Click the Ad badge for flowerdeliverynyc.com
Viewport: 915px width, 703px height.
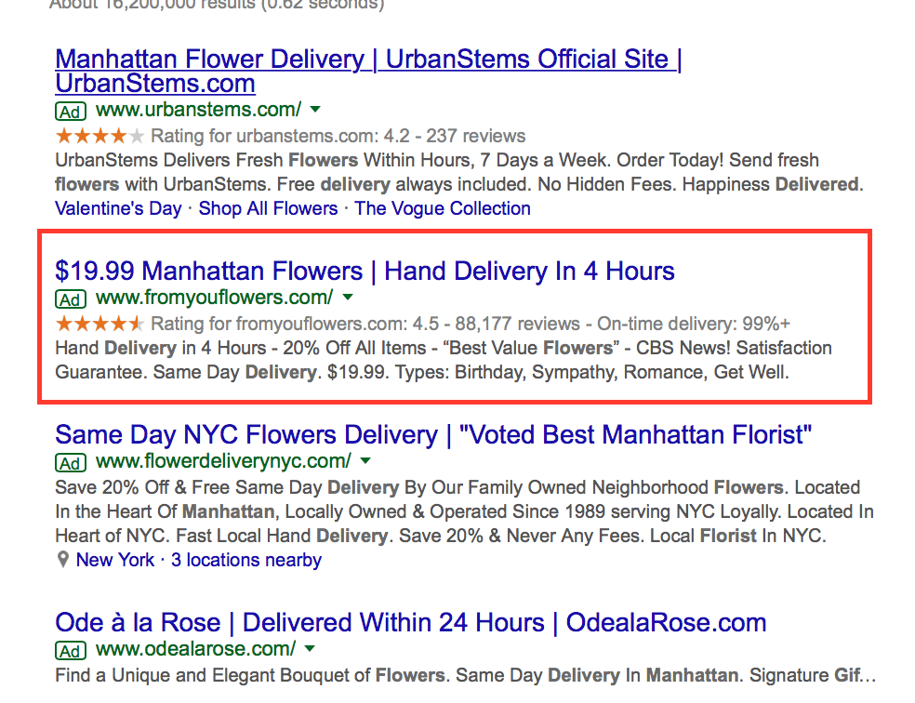pyautogui.click(x=71, y=463)
